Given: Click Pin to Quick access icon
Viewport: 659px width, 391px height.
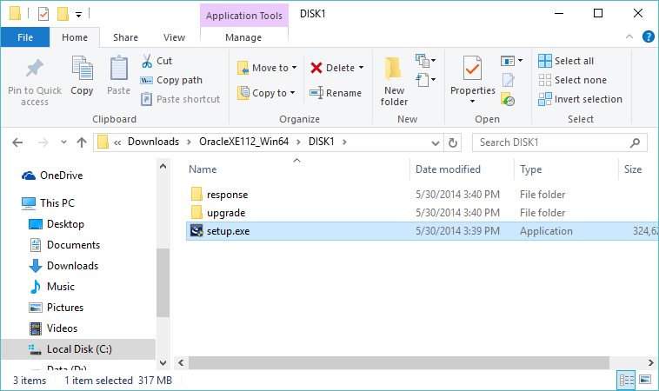Looking at the screenshot, I should pyautogui.click(x=35, y=68).
